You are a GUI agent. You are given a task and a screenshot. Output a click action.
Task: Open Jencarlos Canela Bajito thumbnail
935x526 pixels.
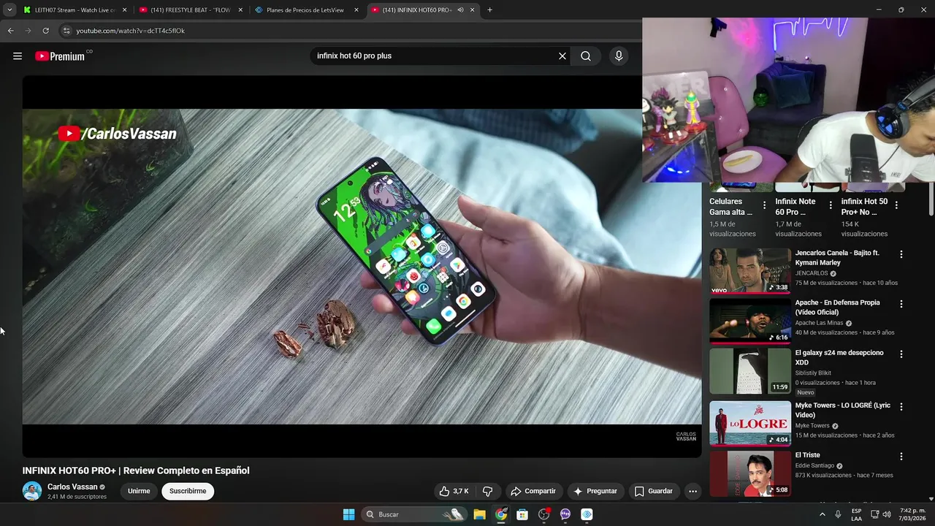750,271
